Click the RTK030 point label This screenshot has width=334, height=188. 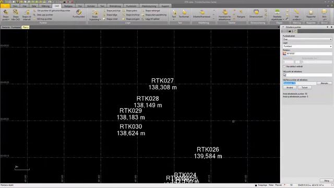click(x=130, y=126)
